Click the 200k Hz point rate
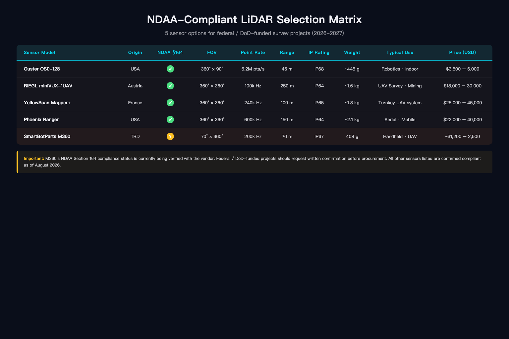This screenshot has height=339, width=509. 253,136
